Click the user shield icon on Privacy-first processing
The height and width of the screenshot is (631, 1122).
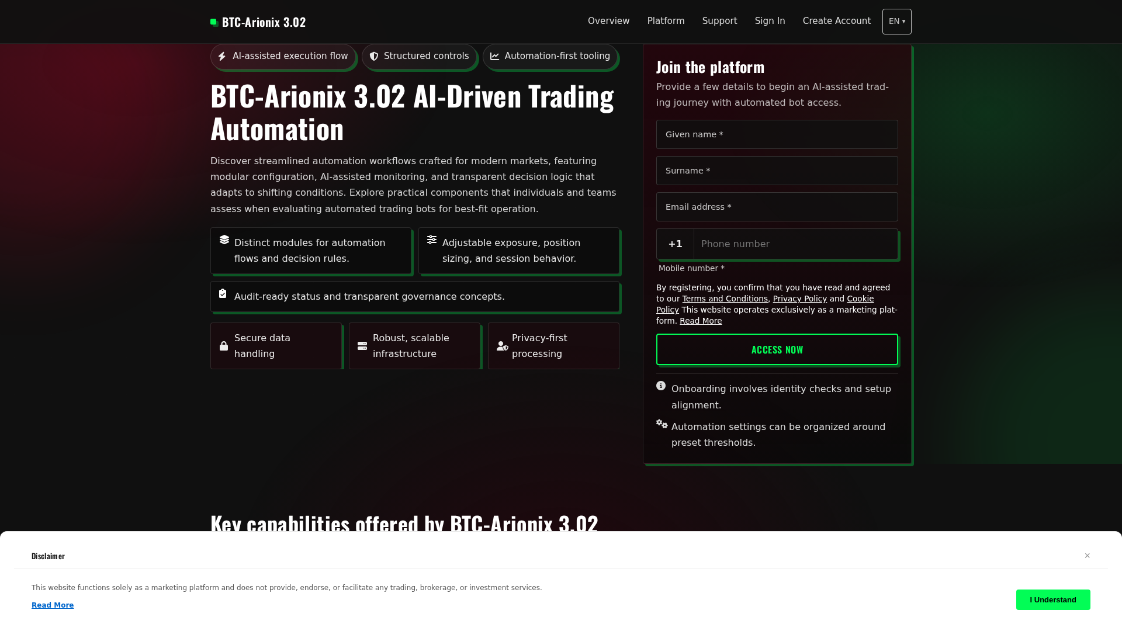point(503,346)
